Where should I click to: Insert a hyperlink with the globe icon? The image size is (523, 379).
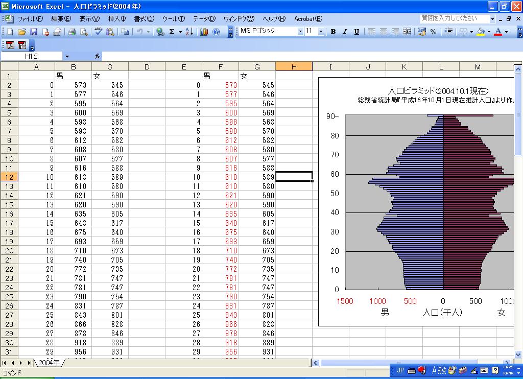(160, 32)
